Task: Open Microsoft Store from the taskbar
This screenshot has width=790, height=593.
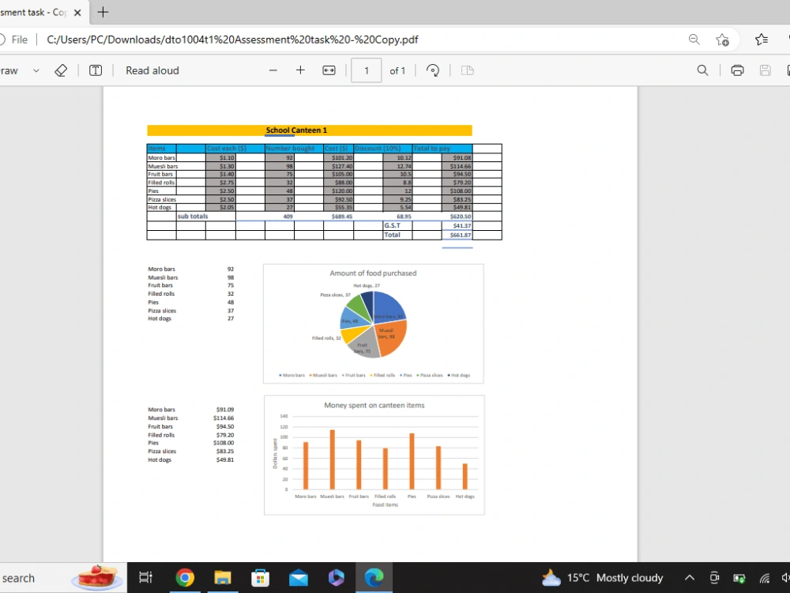Action: click(x=260, y=577)
